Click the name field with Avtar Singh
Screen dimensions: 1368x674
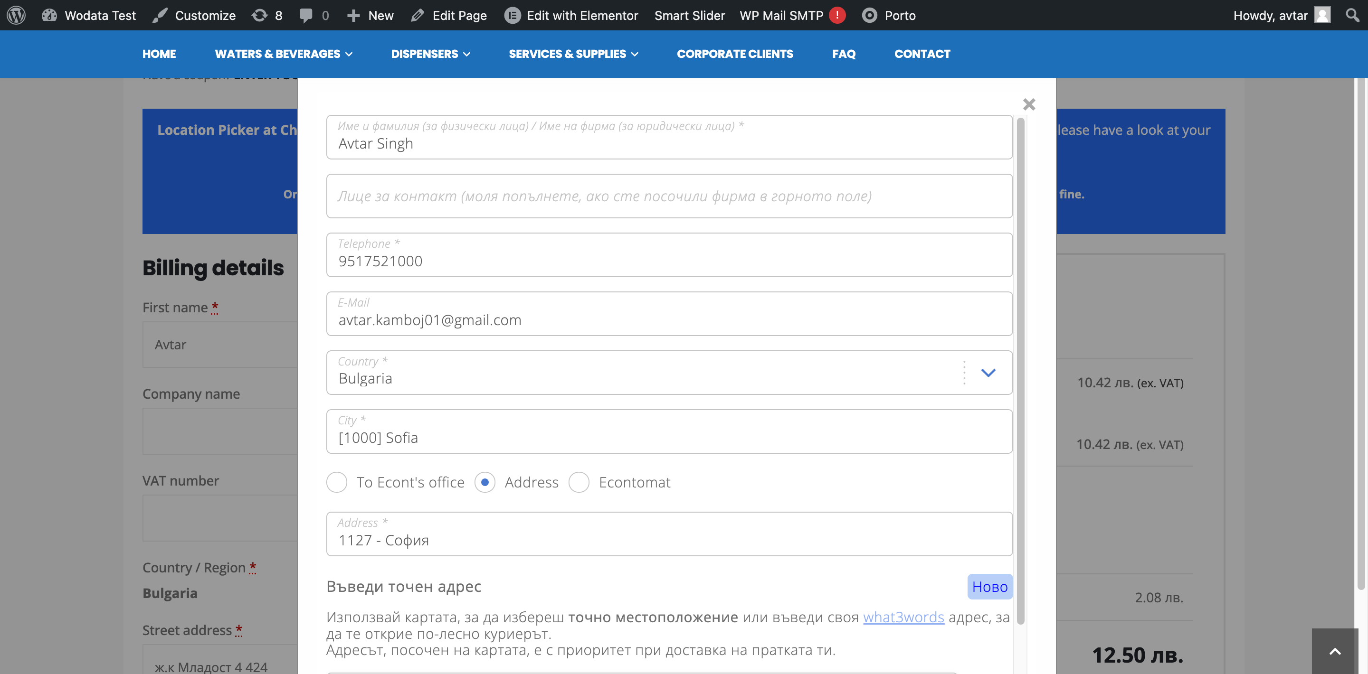pos(669,137)
